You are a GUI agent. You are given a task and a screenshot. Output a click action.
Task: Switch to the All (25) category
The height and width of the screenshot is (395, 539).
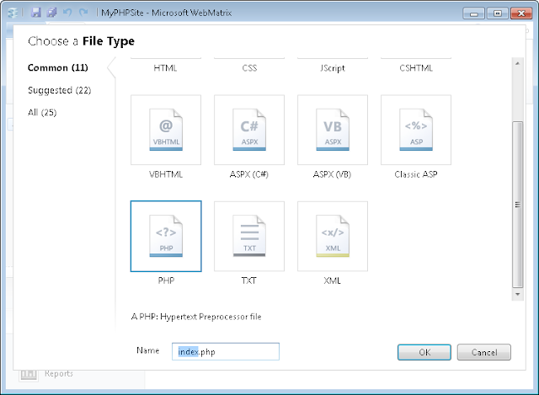tap(42, 112)
